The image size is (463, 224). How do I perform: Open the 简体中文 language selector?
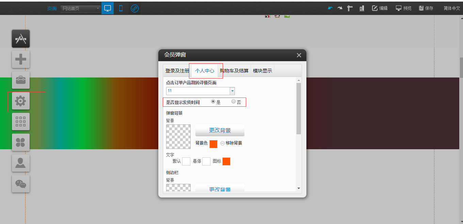[x=452, y=8]
